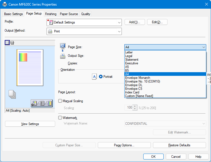Viewport: 211px width, 162px height.
Task: Click the portrait orientation page icon
Action: click(x=94, y=77)
